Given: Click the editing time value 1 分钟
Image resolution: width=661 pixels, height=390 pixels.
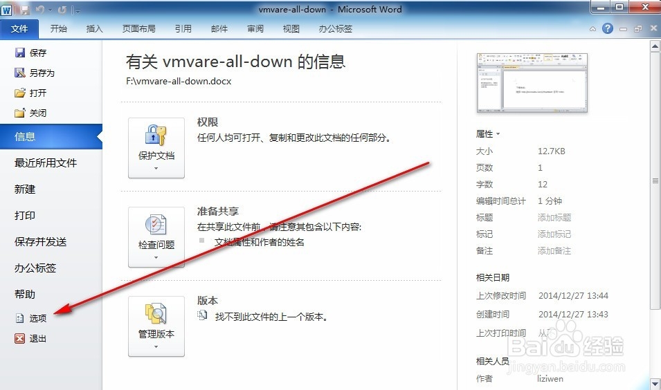Looking at the screenshot, I should (550, 201).
